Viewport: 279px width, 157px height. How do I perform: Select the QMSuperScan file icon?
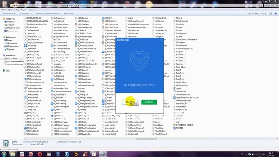coord(52,18)
